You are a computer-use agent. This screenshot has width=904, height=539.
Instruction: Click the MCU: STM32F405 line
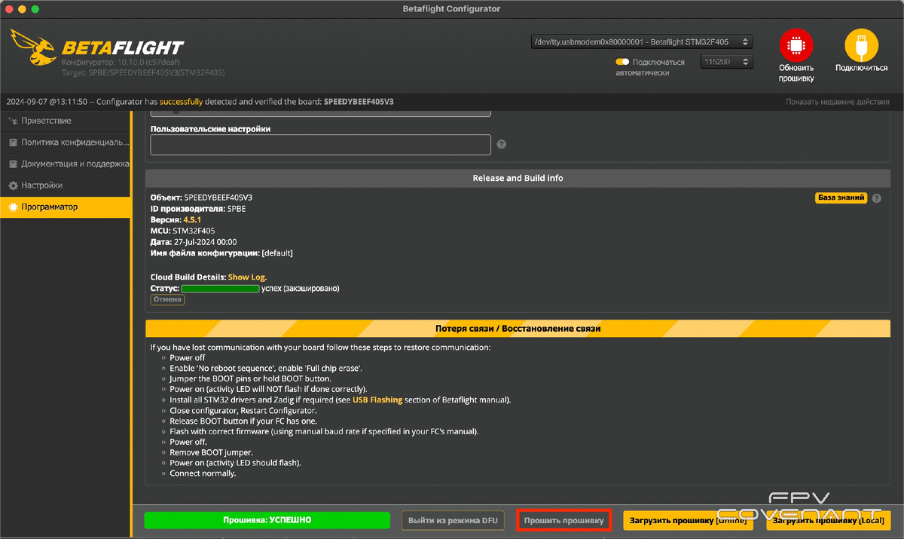(182, 231)
